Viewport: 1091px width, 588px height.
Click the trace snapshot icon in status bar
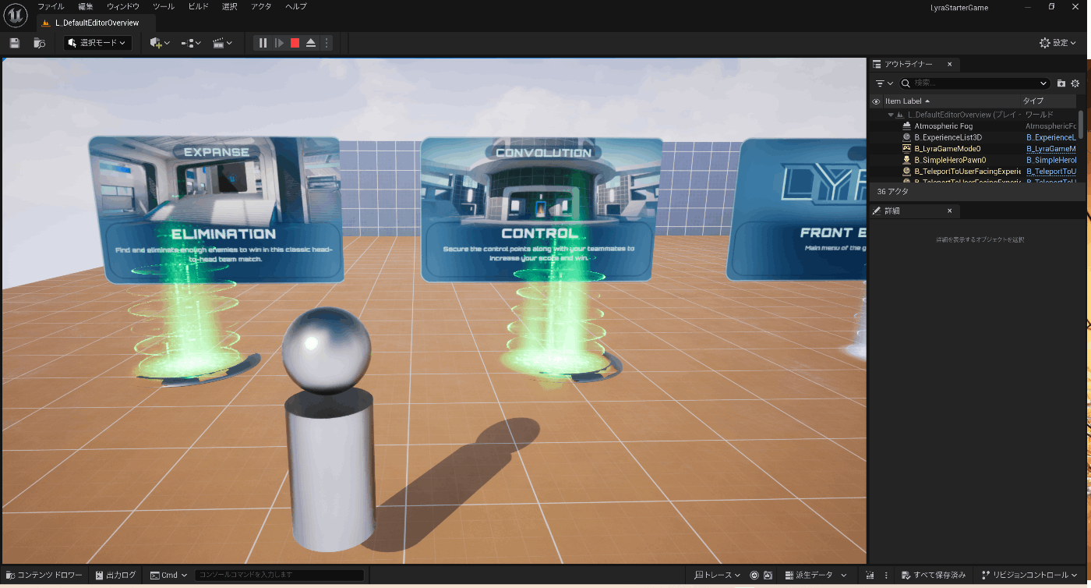768,575
